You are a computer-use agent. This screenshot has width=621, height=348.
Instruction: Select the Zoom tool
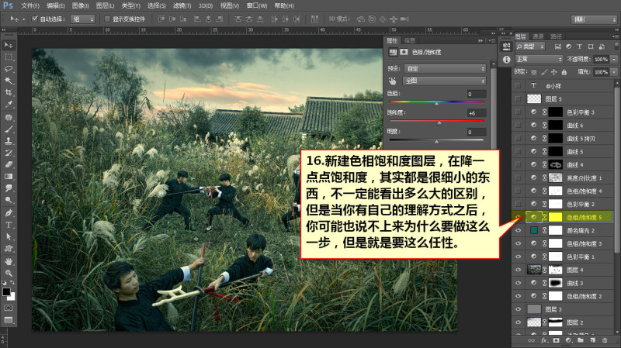[9, 274]
